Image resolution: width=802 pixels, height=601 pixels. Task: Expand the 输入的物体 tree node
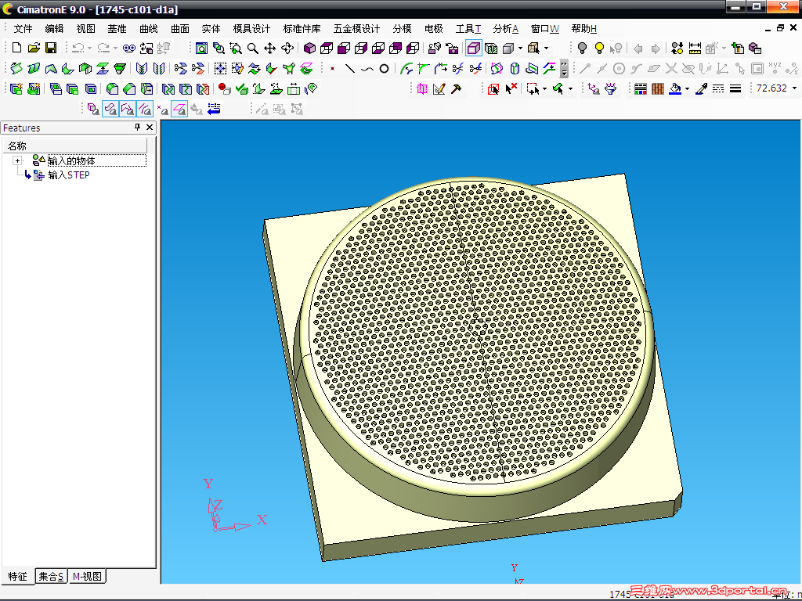pos(18,160)
